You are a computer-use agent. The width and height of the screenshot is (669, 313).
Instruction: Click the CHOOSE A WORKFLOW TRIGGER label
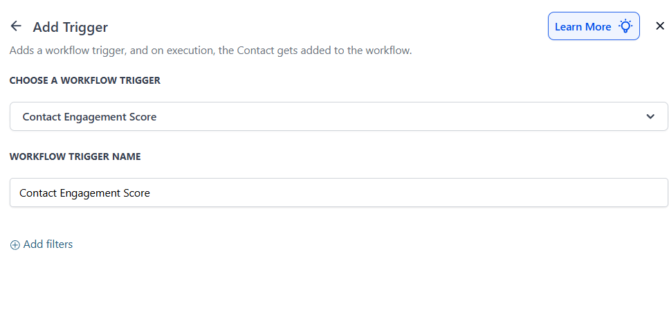84,80
